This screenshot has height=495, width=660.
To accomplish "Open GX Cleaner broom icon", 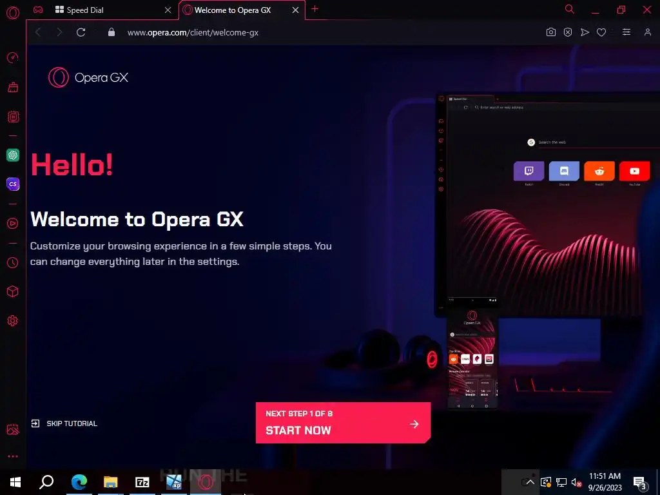I will tap(13, 87).
